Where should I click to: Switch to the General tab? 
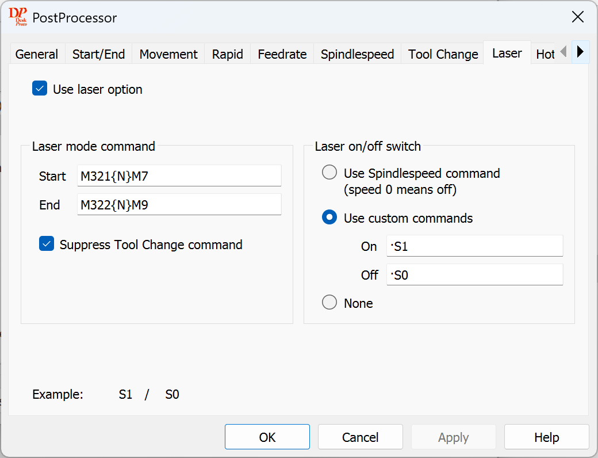pos(37,54)
